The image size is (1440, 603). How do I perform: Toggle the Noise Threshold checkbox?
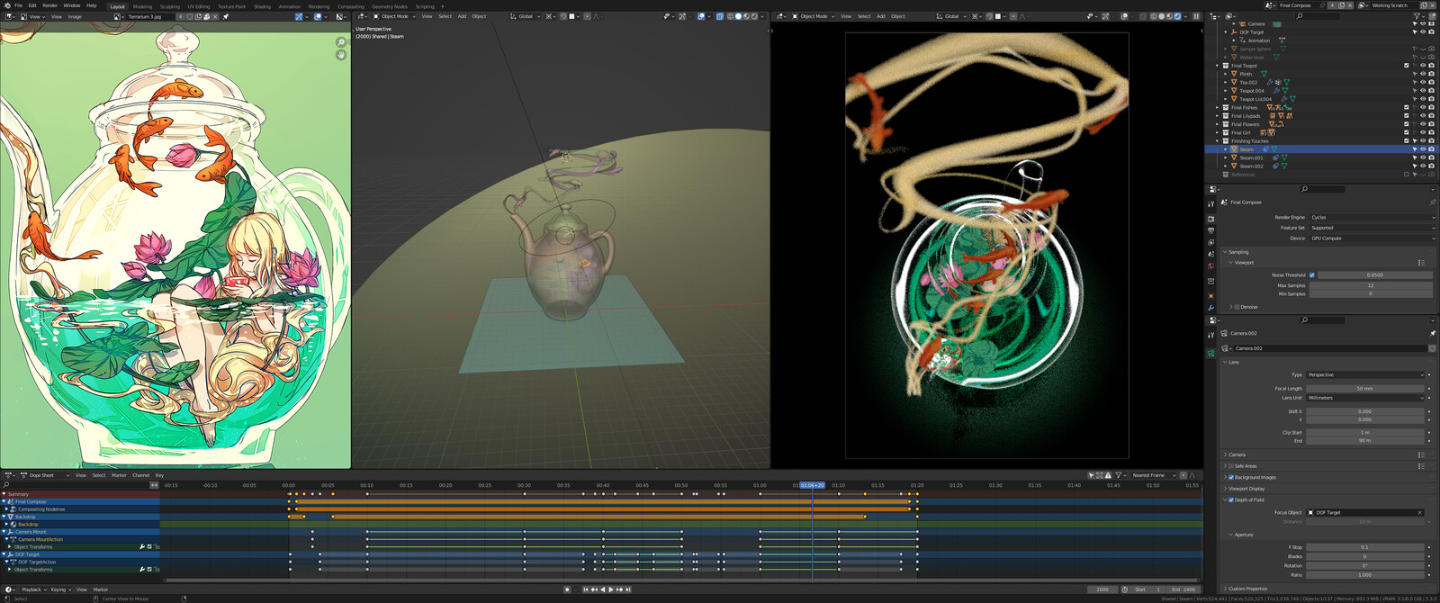tap(1312, 275)
